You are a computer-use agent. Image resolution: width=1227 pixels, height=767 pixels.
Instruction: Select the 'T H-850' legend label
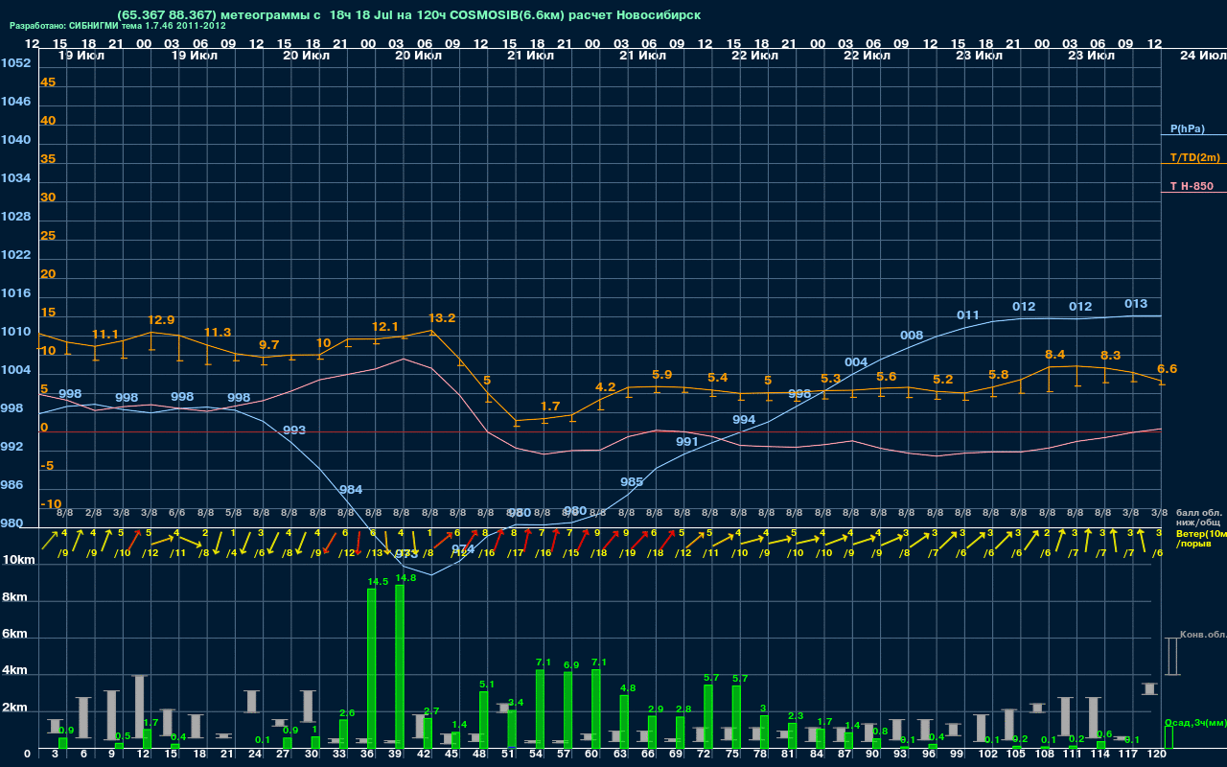[x=1192, y=186]
